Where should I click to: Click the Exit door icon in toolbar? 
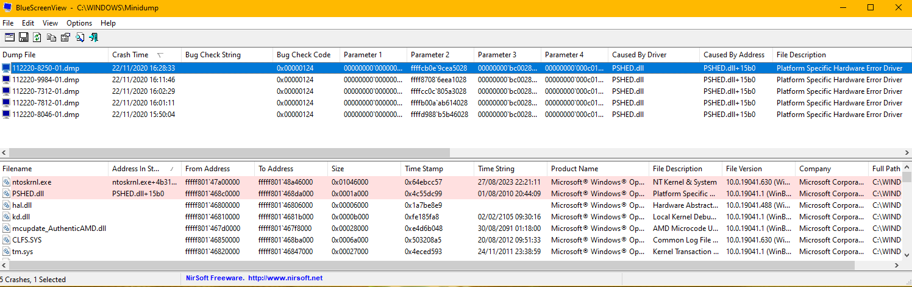coord(93,37)
